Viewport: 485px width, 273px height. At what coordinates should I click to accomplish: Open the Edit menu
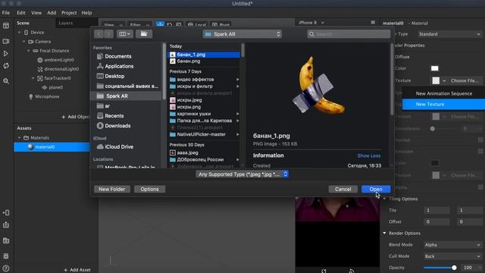21,13
